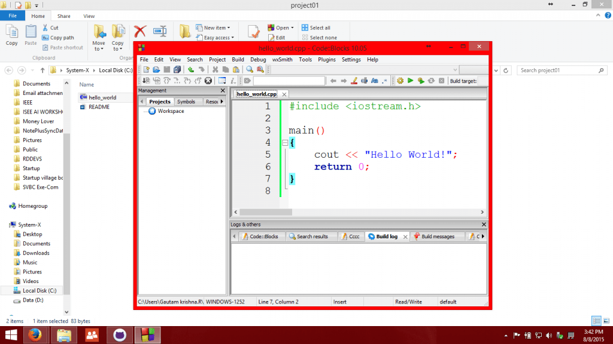Click the Abort build icon
The width and height of the screenshot is (613, 344).
click(442, 81)
